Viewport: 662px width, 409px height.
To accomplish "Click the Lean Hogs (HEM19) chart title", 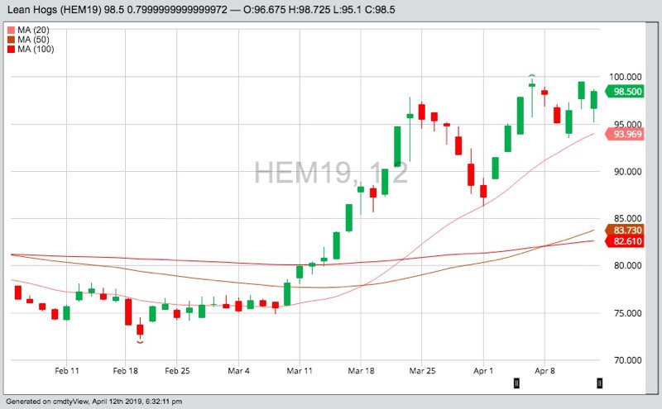I will point(55,9).
